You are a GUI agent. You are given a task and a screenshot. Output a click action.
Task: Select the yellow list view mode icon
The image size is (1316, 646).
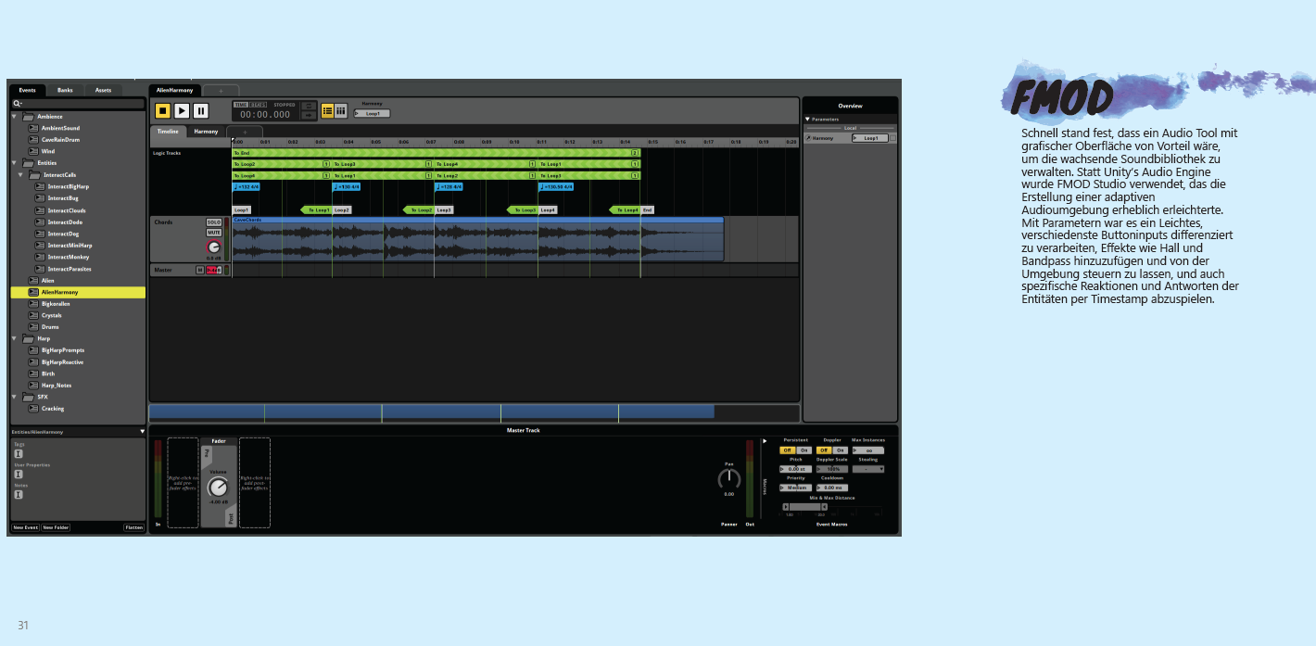tap(327, 110)
